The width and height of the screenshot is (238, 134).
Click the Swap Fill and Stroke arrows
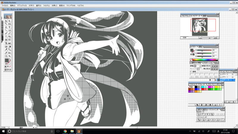click(x=10, y=59)
